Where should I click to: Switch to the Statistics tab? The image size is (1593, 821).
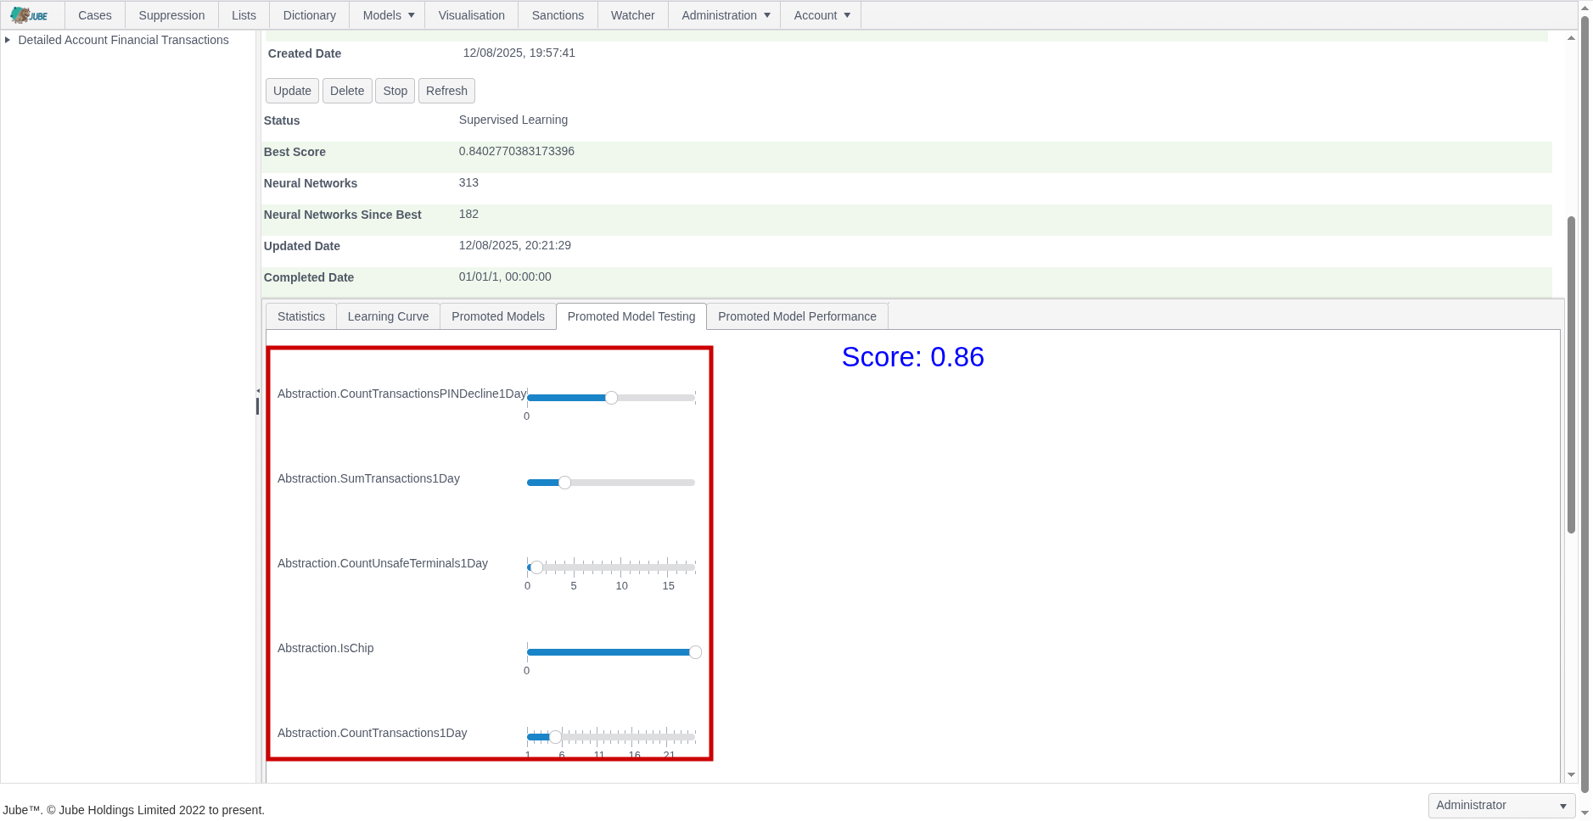301,316
